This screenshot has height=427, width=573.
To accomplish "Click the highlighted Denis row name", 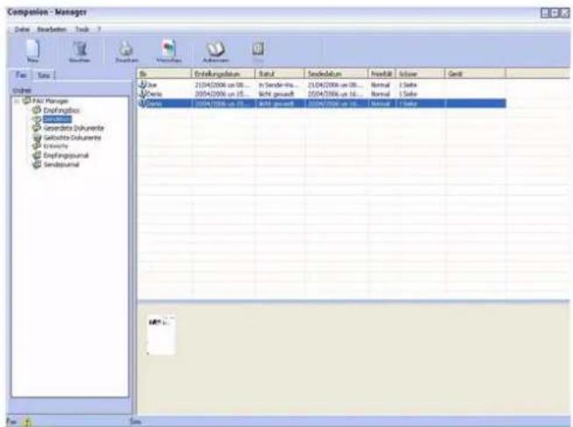I will (x=155, y=103).
